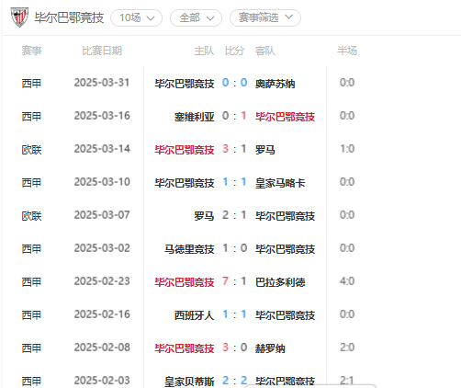Click the 毕尔巴鄂竞技 team name in the header
The image size is (461, 388).
pyautogui.click(x=69, y=17)
